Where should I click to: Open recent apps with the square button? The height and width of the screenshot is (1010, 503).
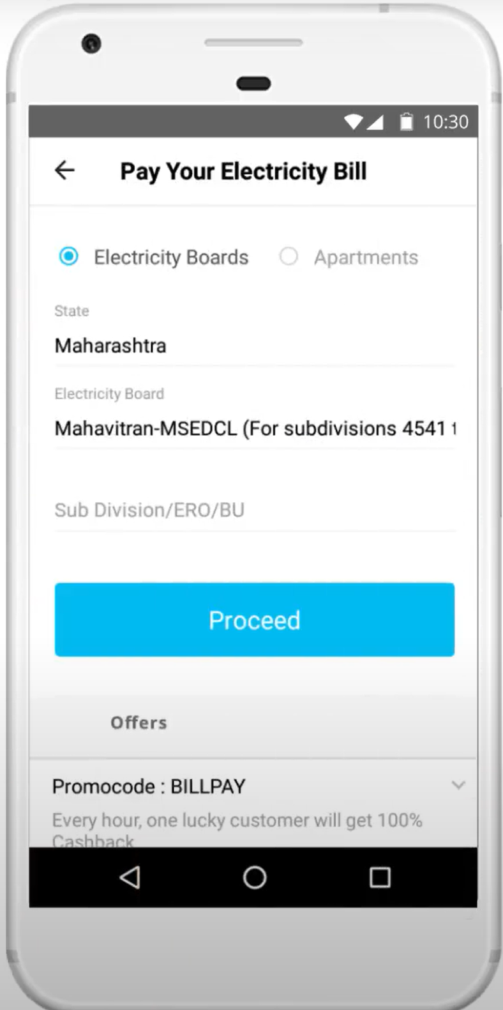[380, 877]
